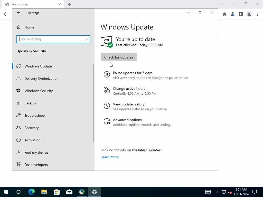The image size is (263, 197).
Task: Open a new browser tab
Action: pos(69,4)
